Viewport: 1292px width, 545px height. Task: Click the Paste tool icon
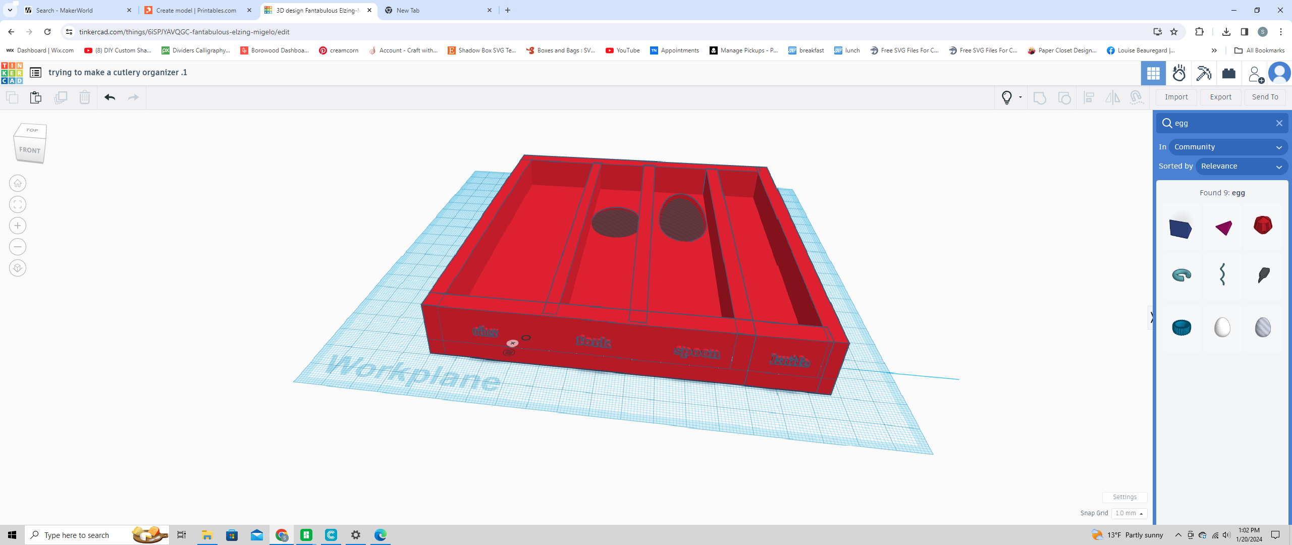36,97
